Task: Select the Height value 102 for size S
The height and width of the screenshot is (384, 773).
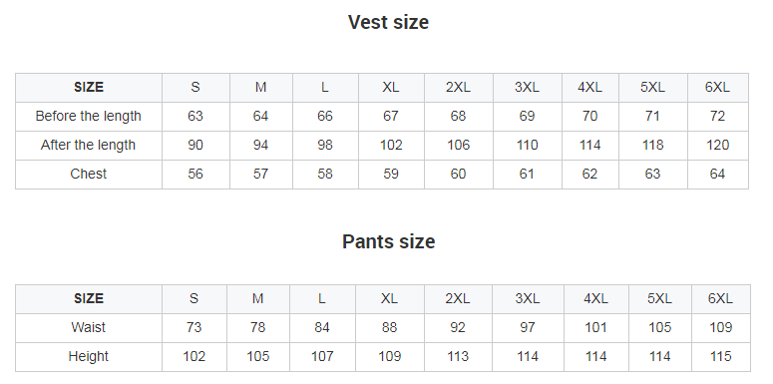Action: pos(193,356)
